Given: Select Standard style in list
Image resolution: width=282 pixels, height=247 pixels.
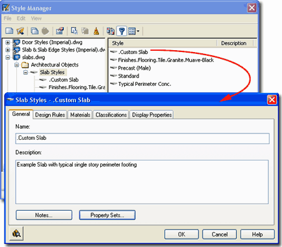Looking at the screenshot, I should tap(128, 76).
